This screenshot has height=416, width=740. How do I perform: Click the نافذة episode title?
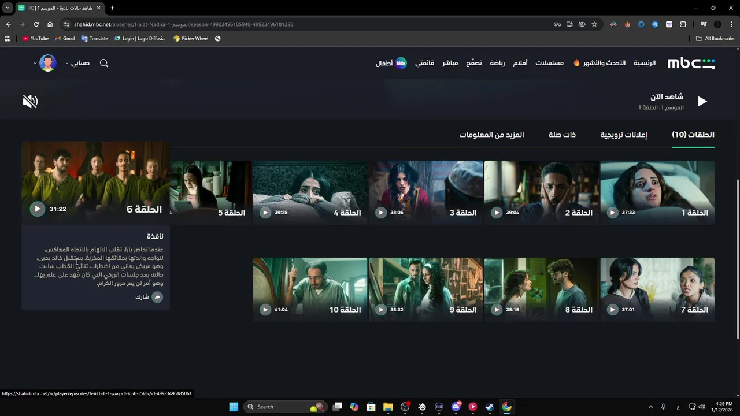click(x=155, y=236)
